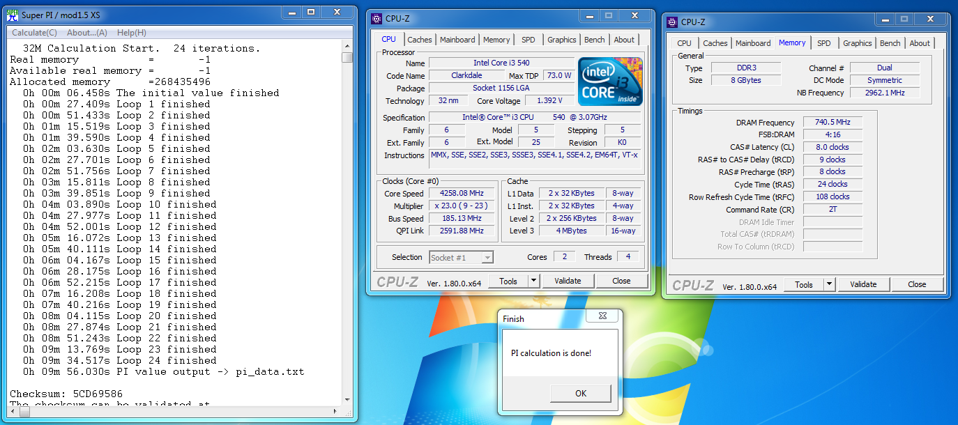Image resolution: width=958 pixels, height=425 pixels.
Task: Click the Socket 1156 LGA package field
Action: [x=501, y=88]
